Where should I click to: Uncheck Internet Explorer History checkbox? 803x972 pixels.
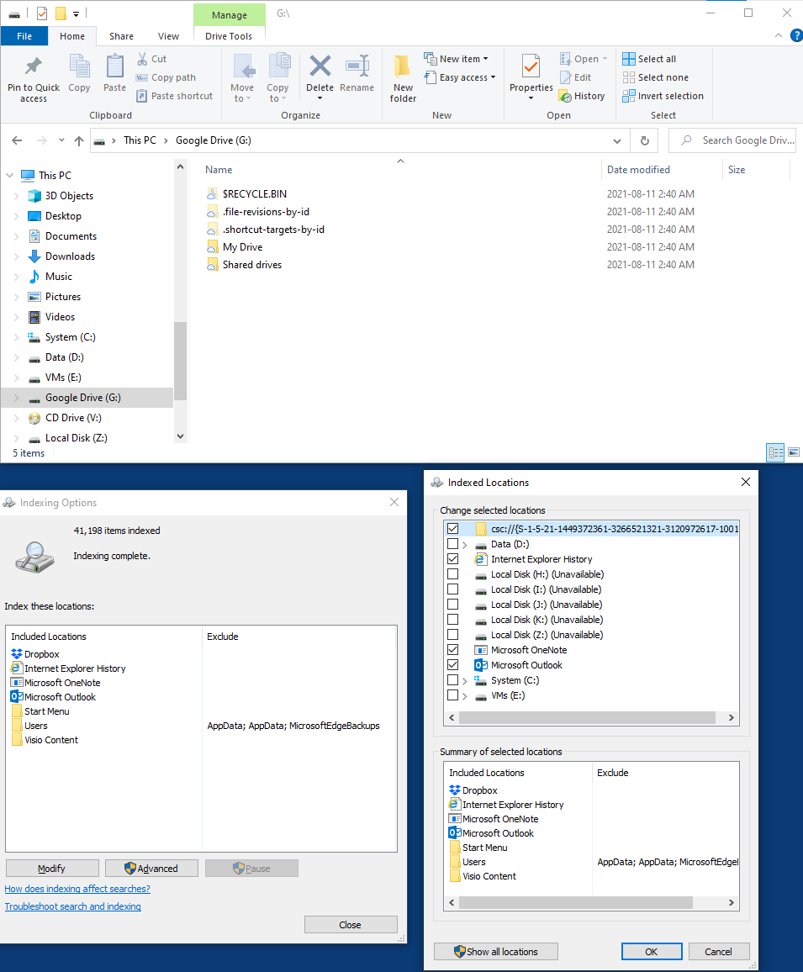[x=452, y=559]
